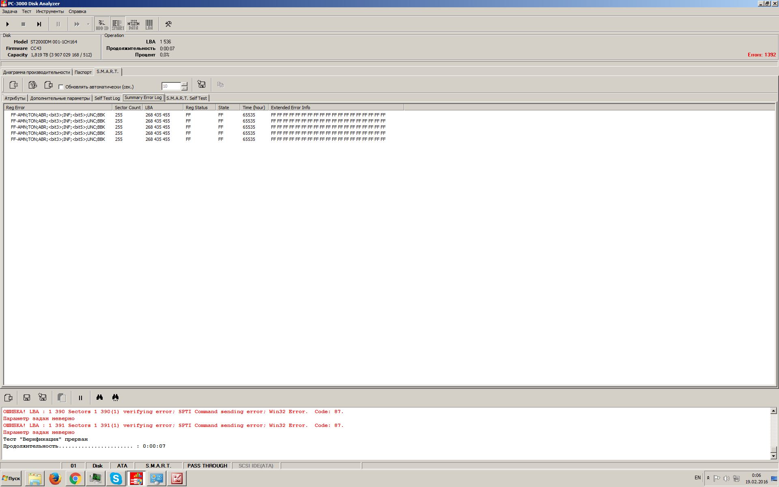Open the HDD ID toolbar icon
779x487 pixels.
pyautogui.click(x=102, y=24)
